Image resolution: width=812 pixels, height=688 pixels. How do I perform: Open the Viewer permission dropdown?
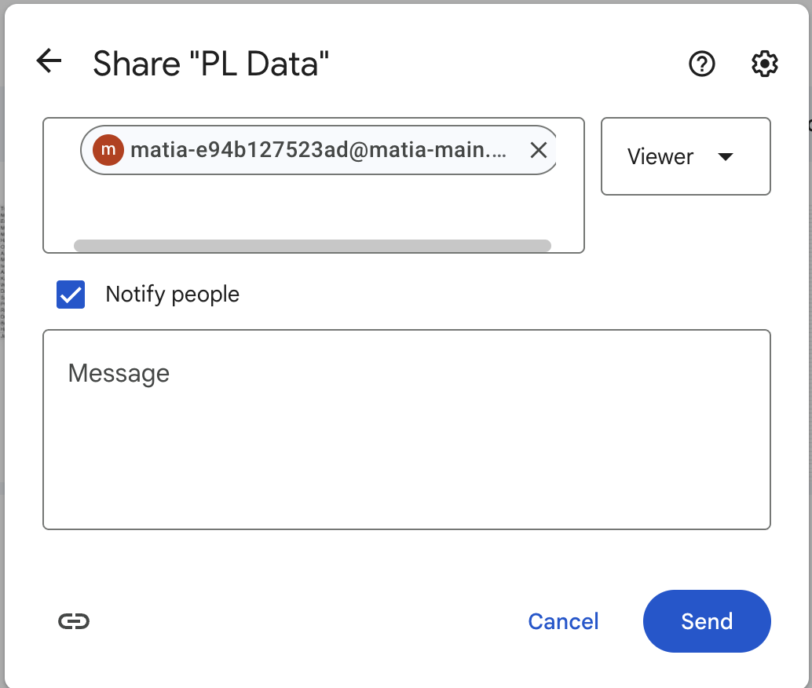click(x=685, y=156)
